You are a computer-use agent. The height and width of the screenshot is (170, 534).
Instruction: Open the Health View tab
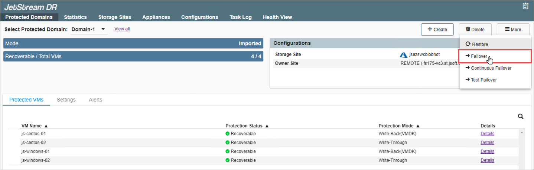[x=277, y=17]
